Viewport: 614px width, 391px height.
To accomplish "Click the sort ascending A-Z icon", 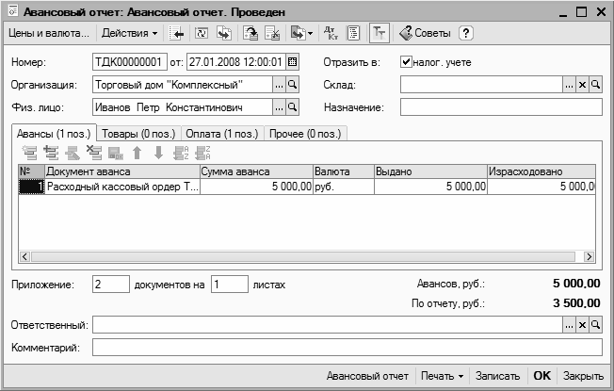I will pos(181,153).
